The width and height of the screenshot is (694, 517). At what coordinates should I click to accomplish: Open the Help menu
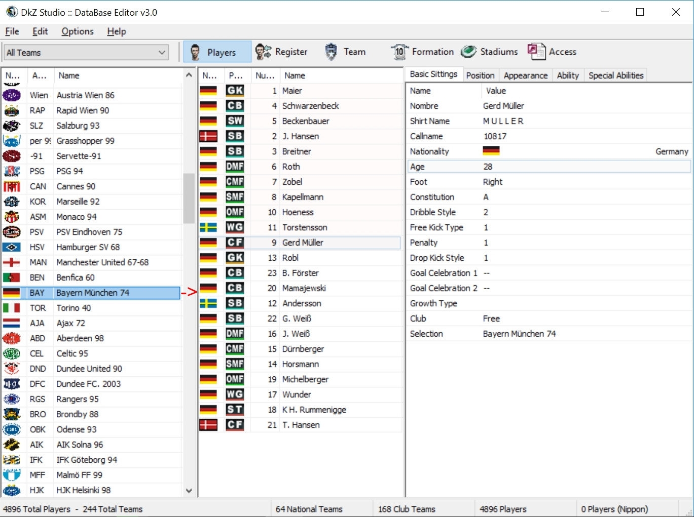coord(117,31)
